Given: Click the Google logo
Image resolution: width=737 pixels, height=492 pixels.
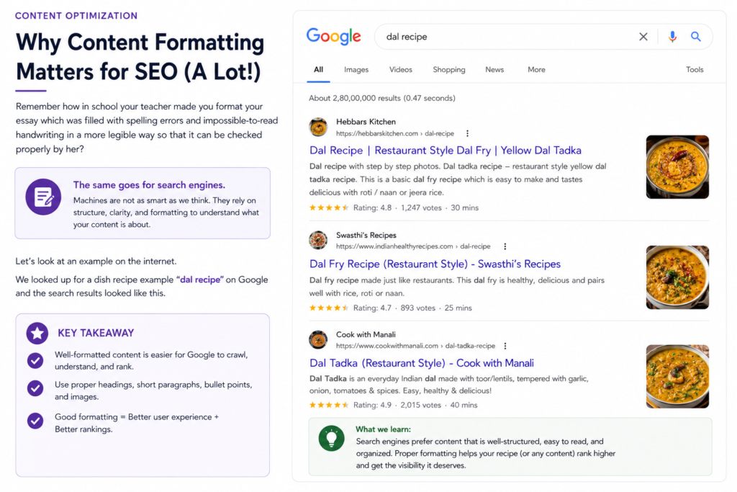Looking at the screenshot, I should (x=334, y=37).
